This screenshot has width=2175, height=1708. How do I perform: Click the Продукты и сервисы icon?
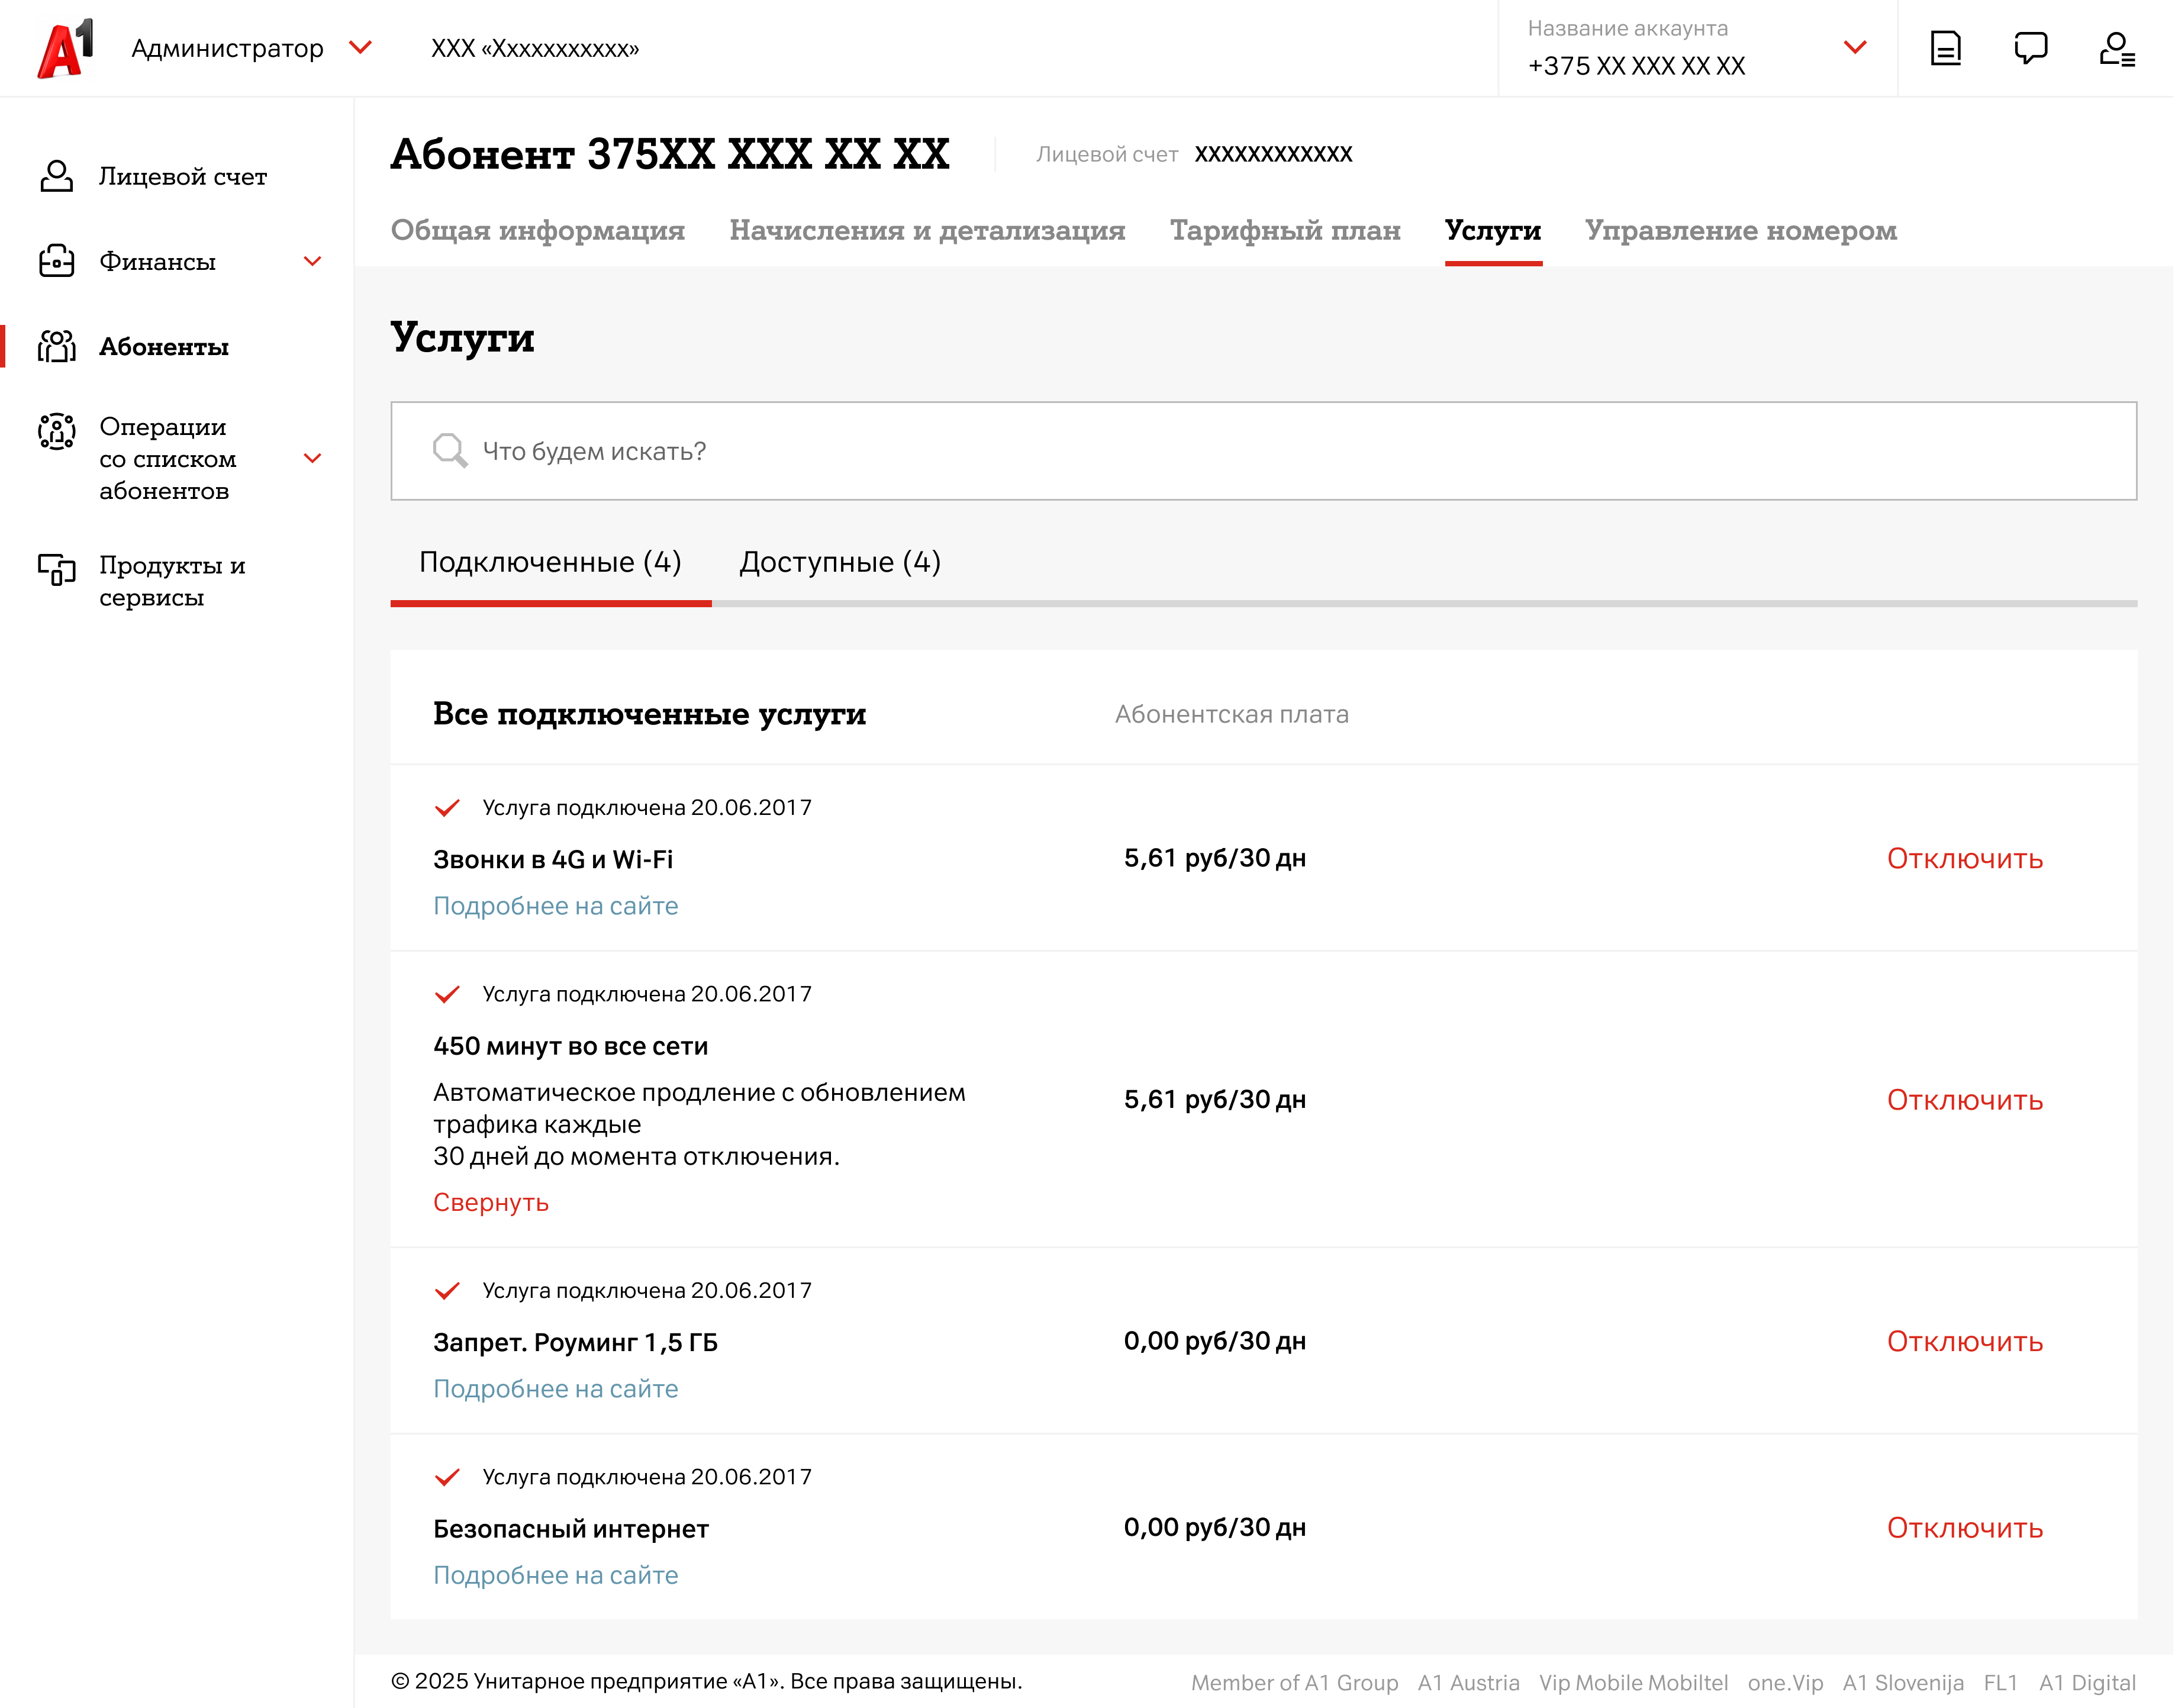(56, 569)
